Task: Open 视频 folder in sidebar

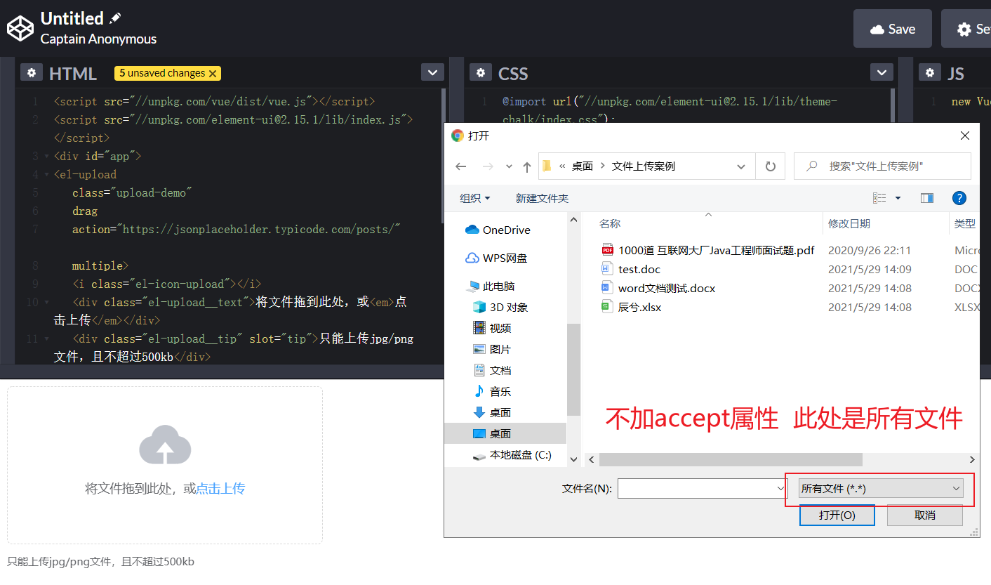Action: coord(500,328)
